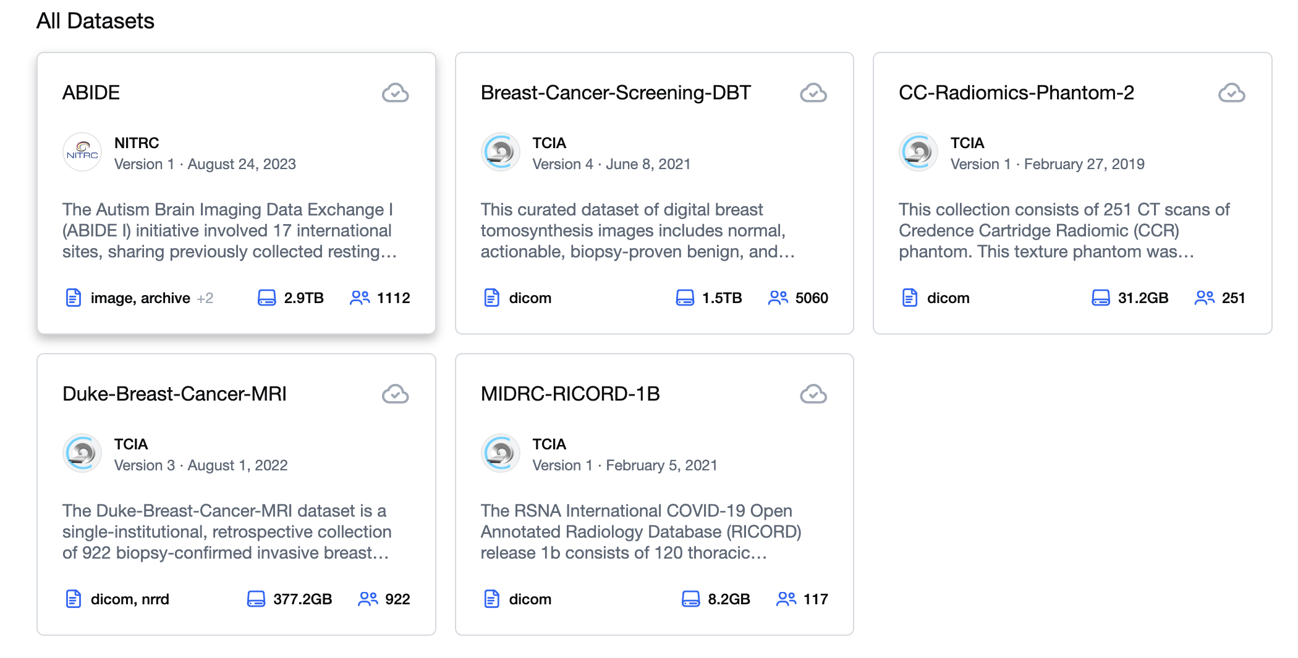Click storage size icon beside 1.5TB
1298x658 pixels.
click(x=685, y=298)
